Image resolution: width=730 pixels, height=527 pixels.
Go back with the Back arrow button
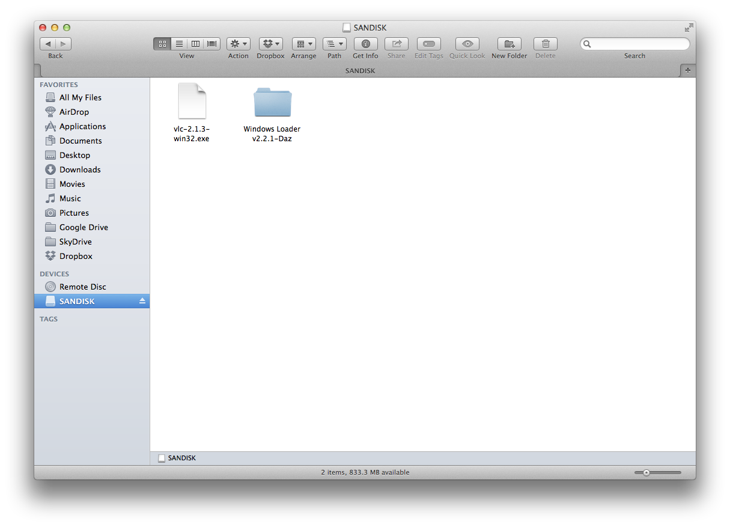pos(48,44)
